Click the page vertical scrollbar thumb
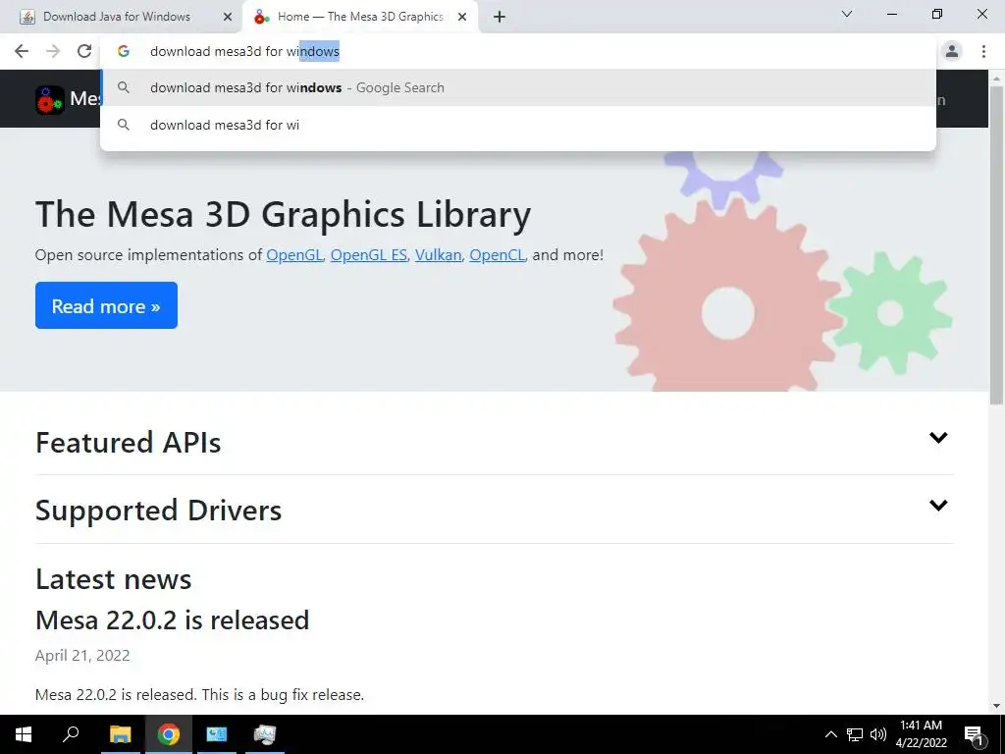The width and height of the screenshot is (1005, 754). click(996, 245)
